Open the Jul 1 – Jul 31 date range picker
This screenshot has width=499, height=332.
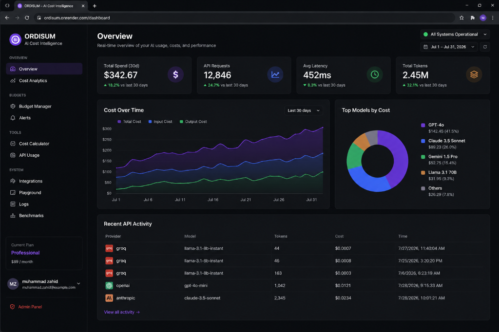coord(449,47)
